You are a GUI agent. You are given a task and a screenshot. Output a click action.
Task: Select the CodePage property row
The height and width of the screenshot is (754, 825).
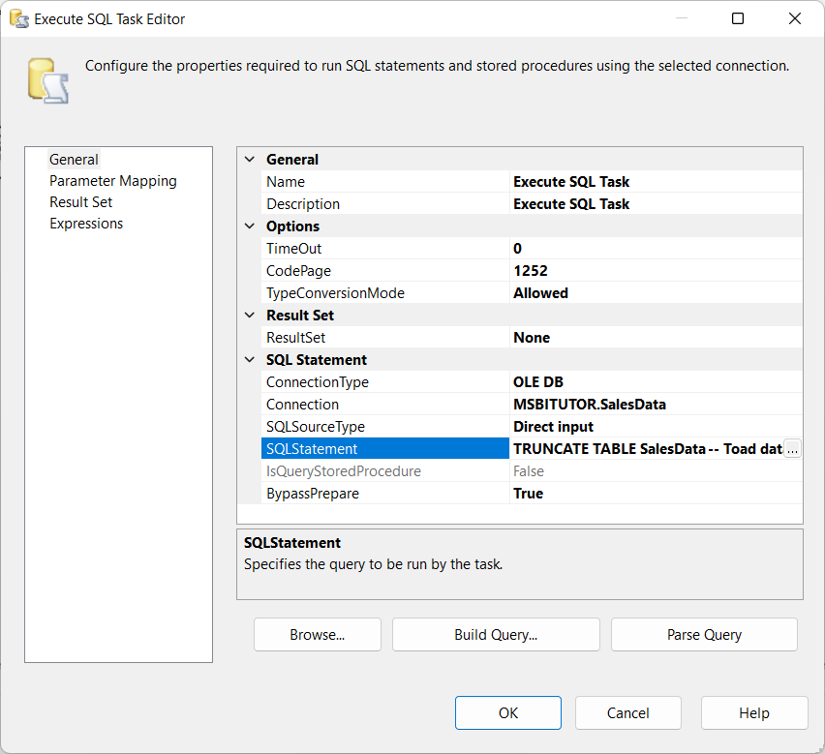tap(532, 271)
